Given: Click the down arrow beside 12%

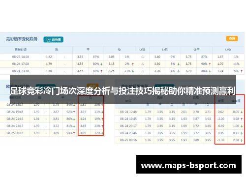Looking at the screenshot, I should click(102, 133).
